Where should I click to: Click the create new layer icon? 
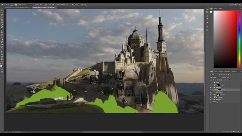236,132
